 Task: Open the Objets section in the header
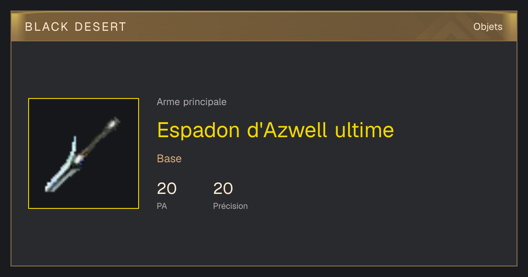[488, 27]
